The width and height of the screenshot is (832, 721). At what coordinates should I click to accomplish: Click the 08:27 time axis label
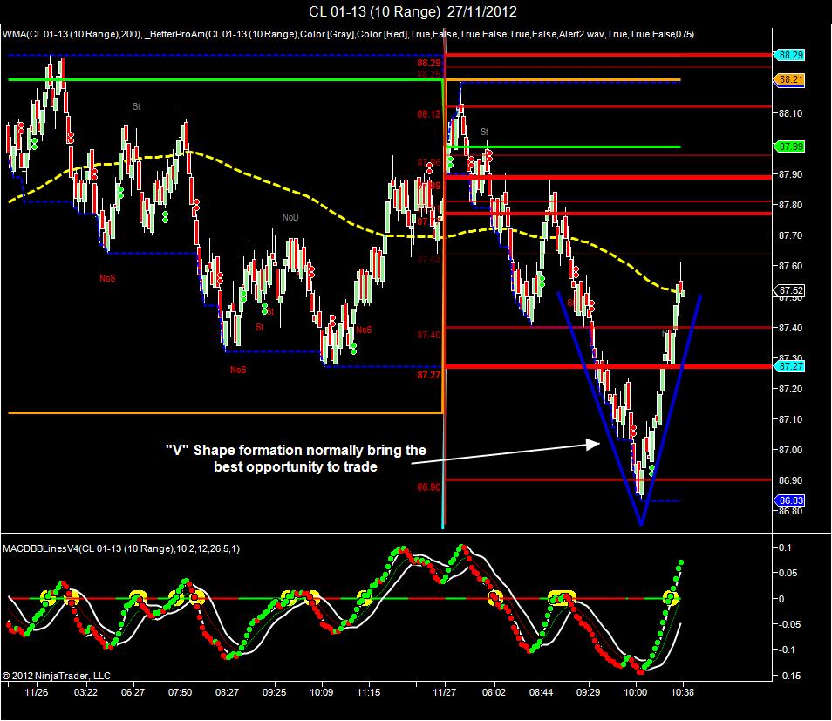(227, 692)
